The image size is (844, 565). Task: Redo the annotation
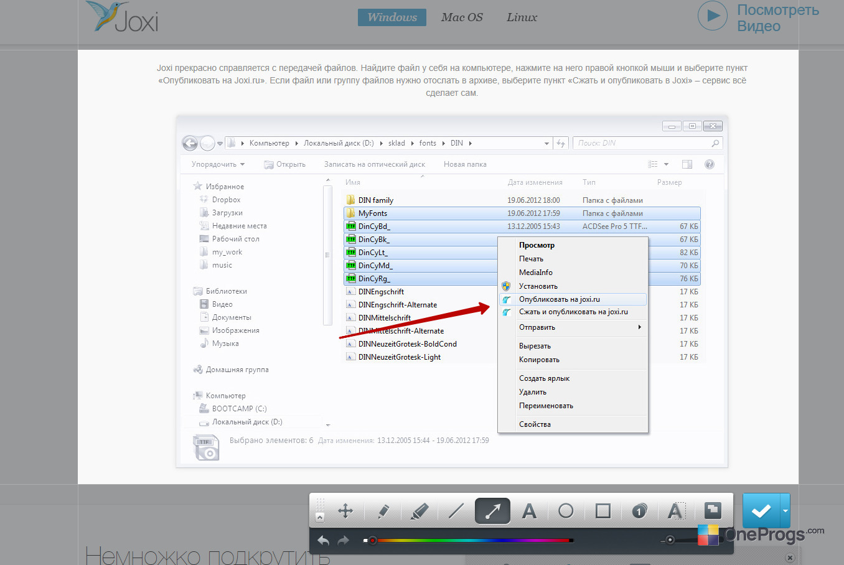point(343,541)
